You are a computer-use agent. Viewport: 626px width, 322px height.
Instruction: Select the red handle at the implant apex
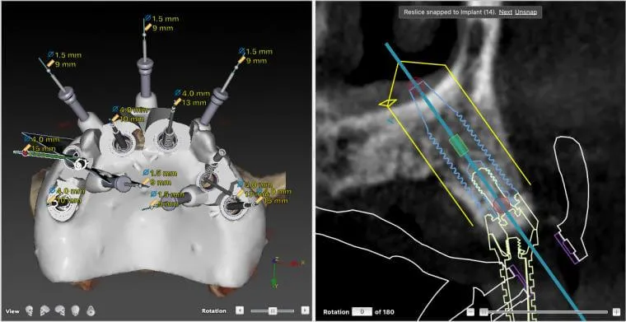(416, 85)
